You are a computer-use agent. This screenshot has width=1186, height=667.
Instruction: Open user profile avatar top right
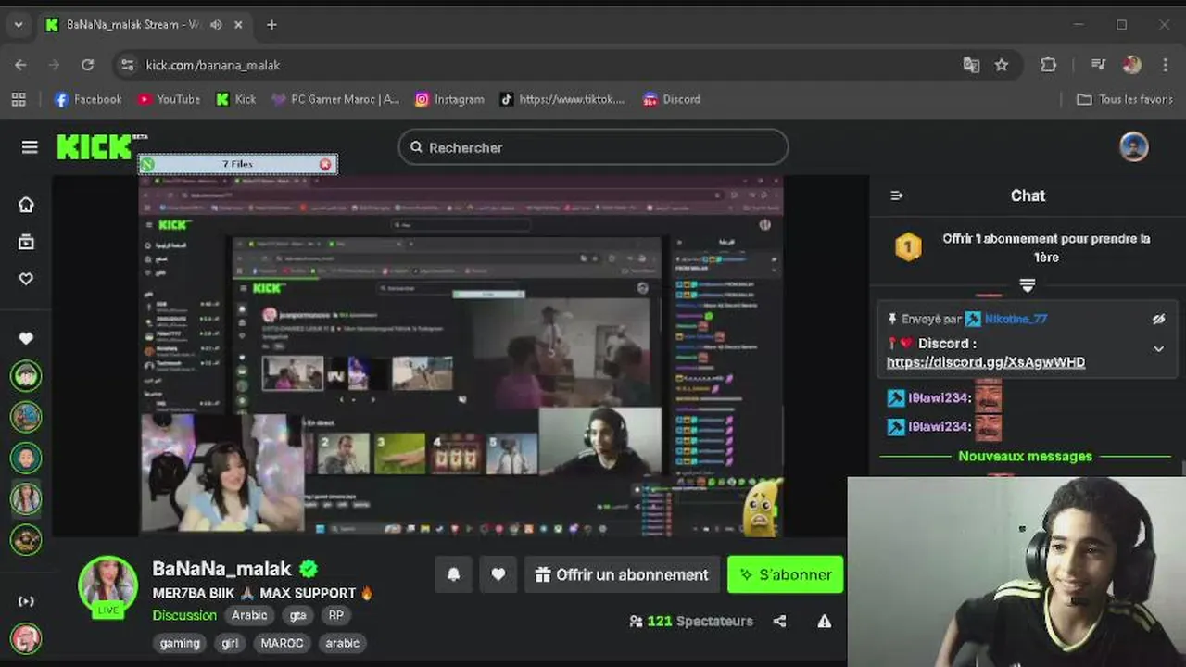tap(1134, 147)
